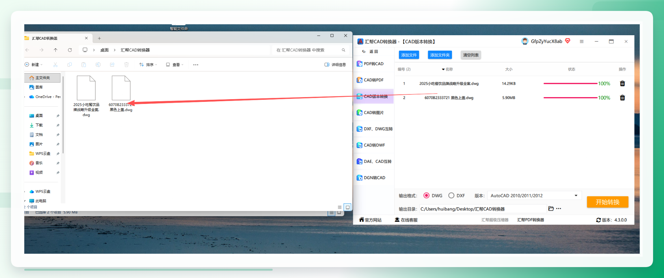
Task: Click the orange 开始转换 button
Action: [608, 202]
